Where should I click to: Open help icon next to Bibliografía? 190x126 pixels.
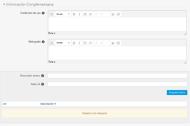pos(43,42)
